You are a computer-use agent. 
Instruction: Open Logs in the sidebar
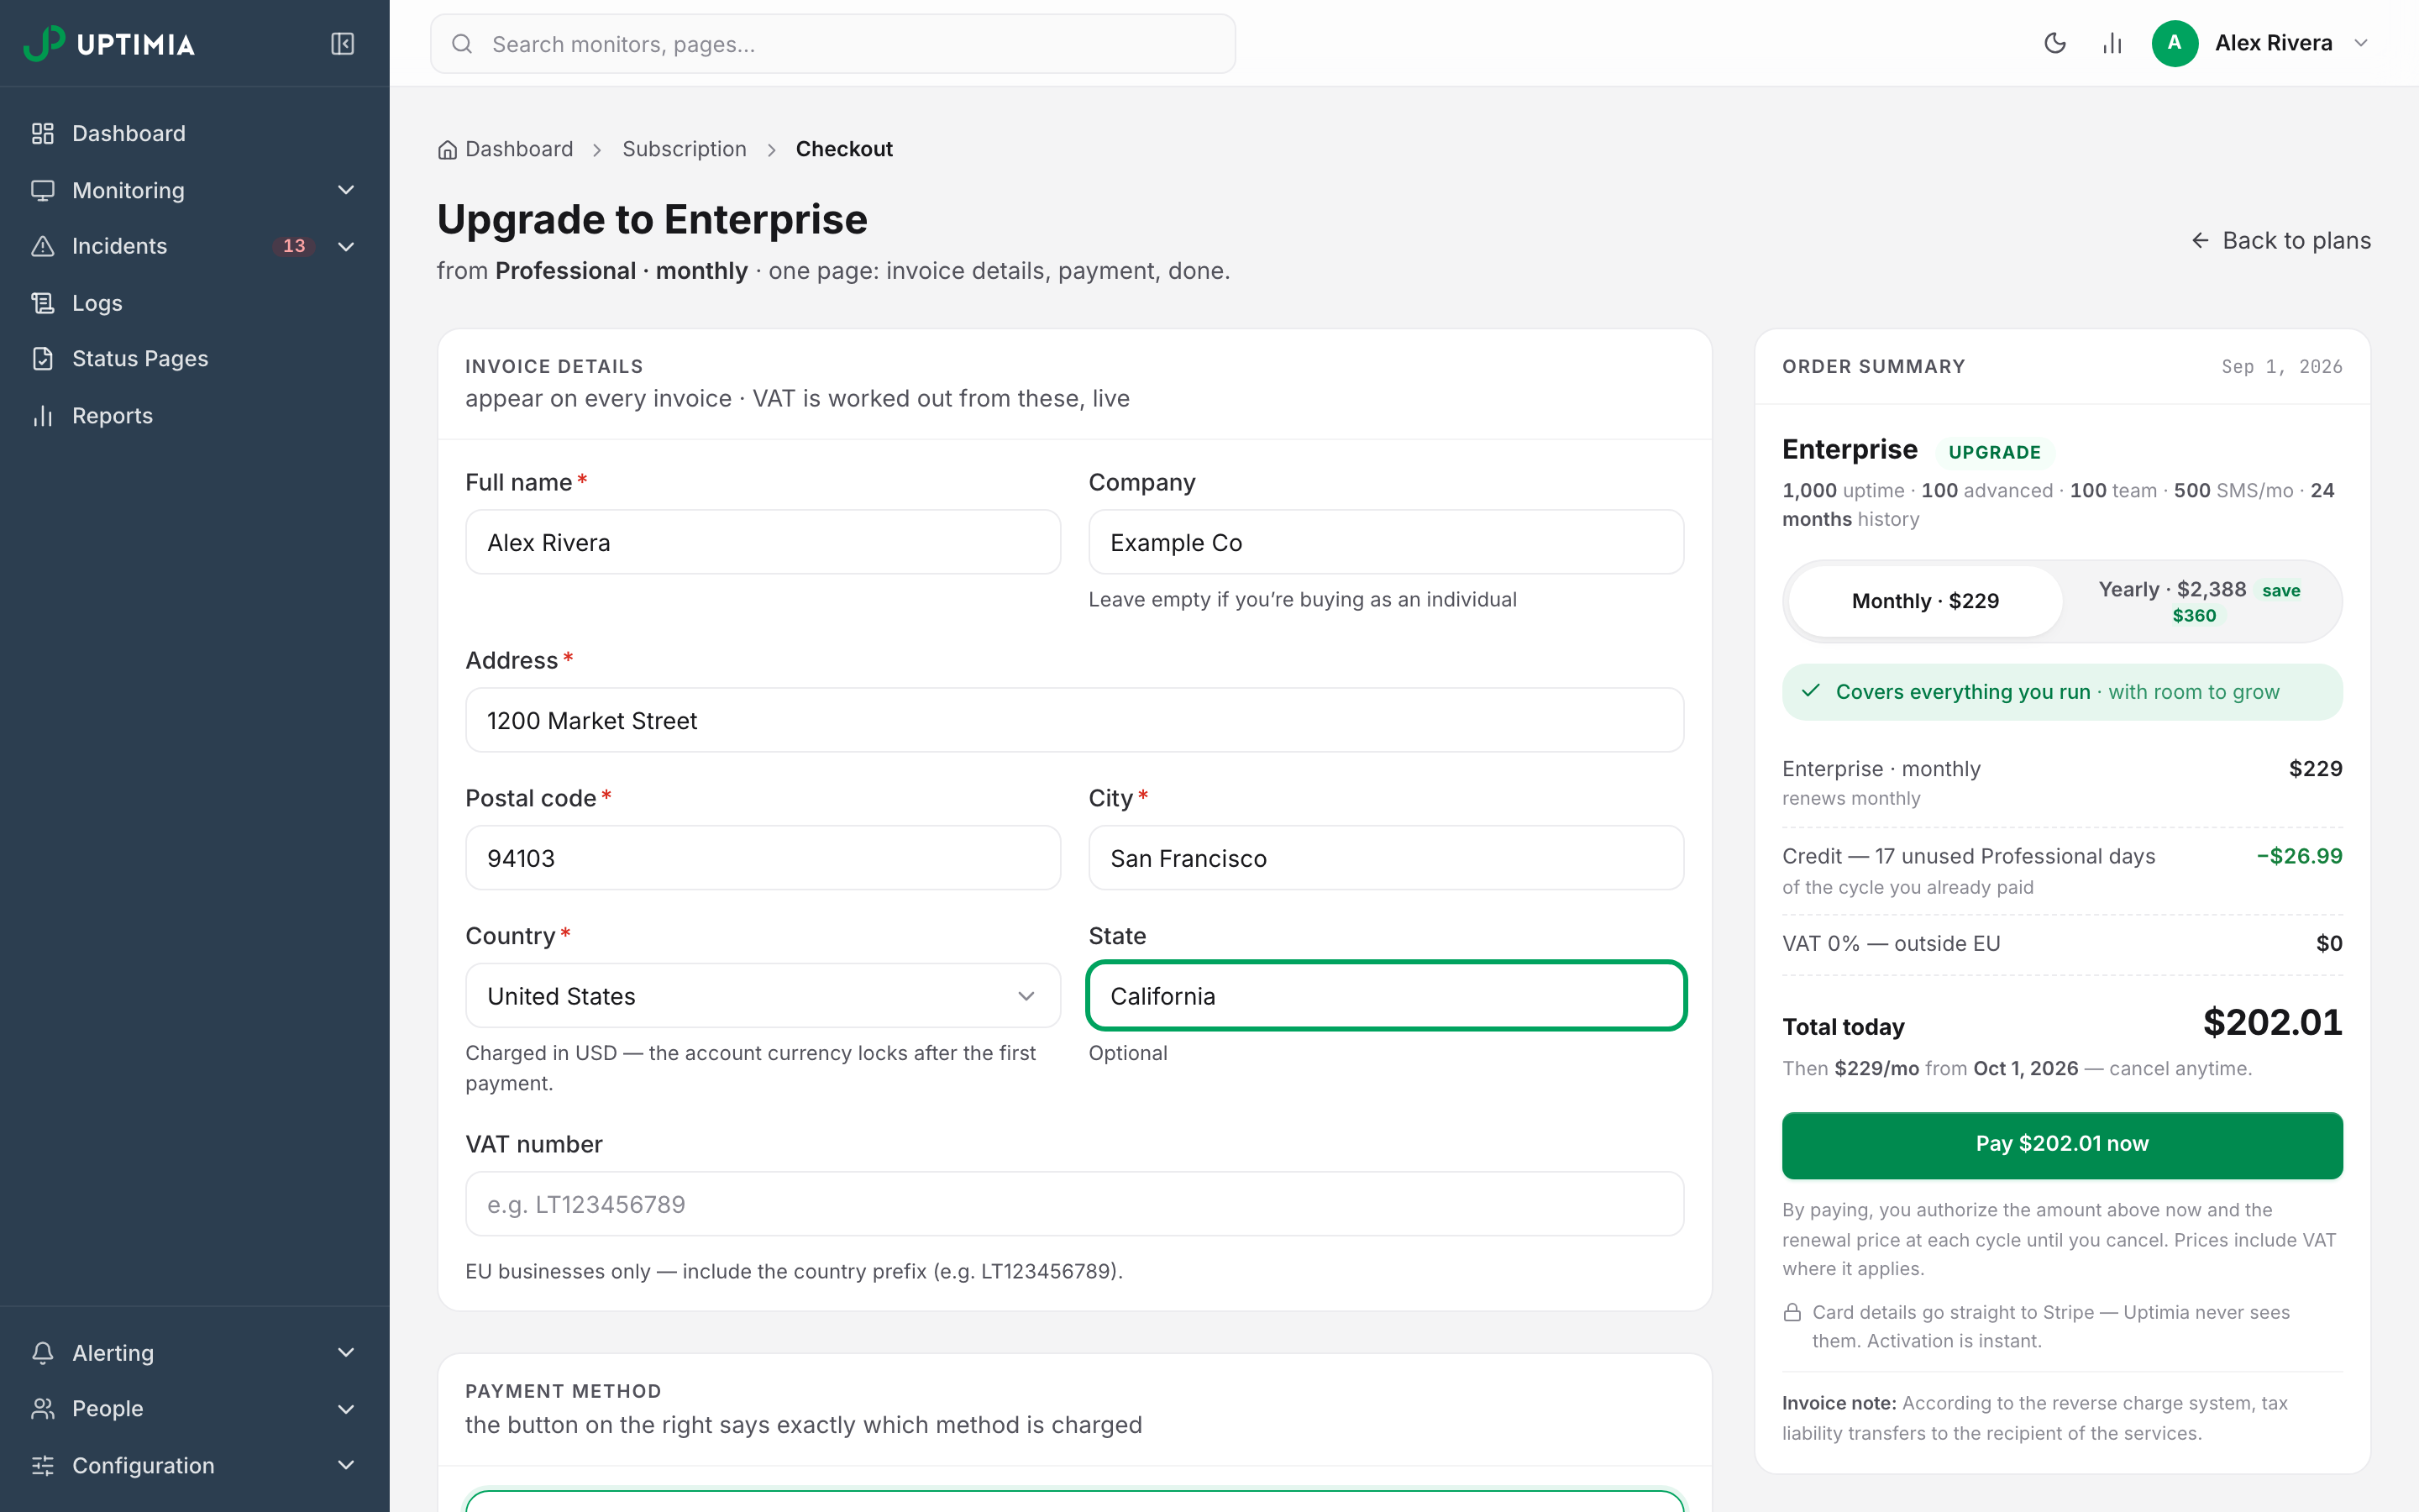pos(195,303)
